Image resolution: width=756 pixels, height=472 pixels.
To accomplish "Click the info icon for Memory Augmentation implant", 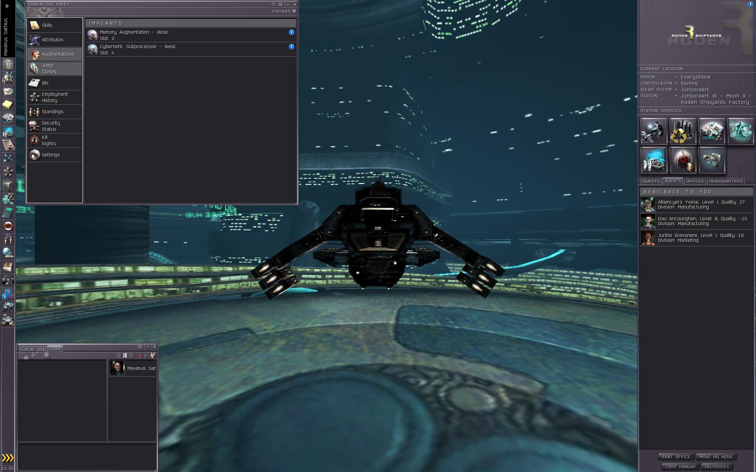I will [x=292, y=32].
